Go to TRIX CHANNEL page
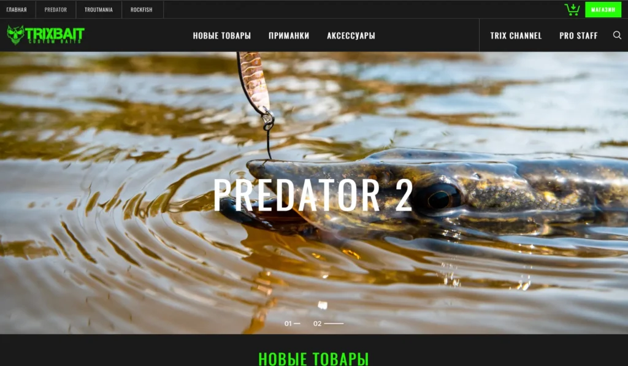 point(516,36)
